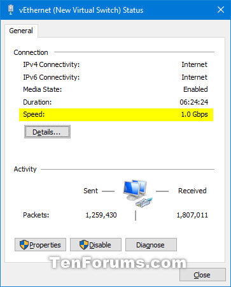Viewport: 231px width, 287px height.
Task: Open adapter Properties
Action: point(40,245)
